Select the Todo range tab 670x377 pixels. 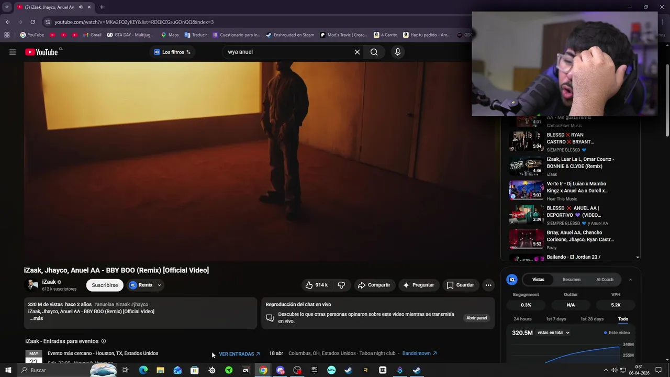pos(623,319)
